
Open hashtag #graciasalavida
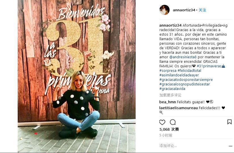point(172,89)
